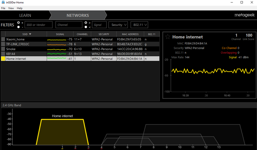Click the metageek logo

tap(244, 15)
